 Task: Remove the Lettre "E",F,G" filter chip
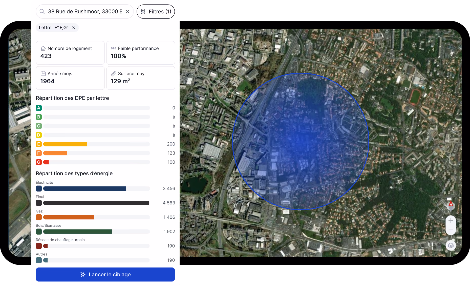click(x=74, y=28)
